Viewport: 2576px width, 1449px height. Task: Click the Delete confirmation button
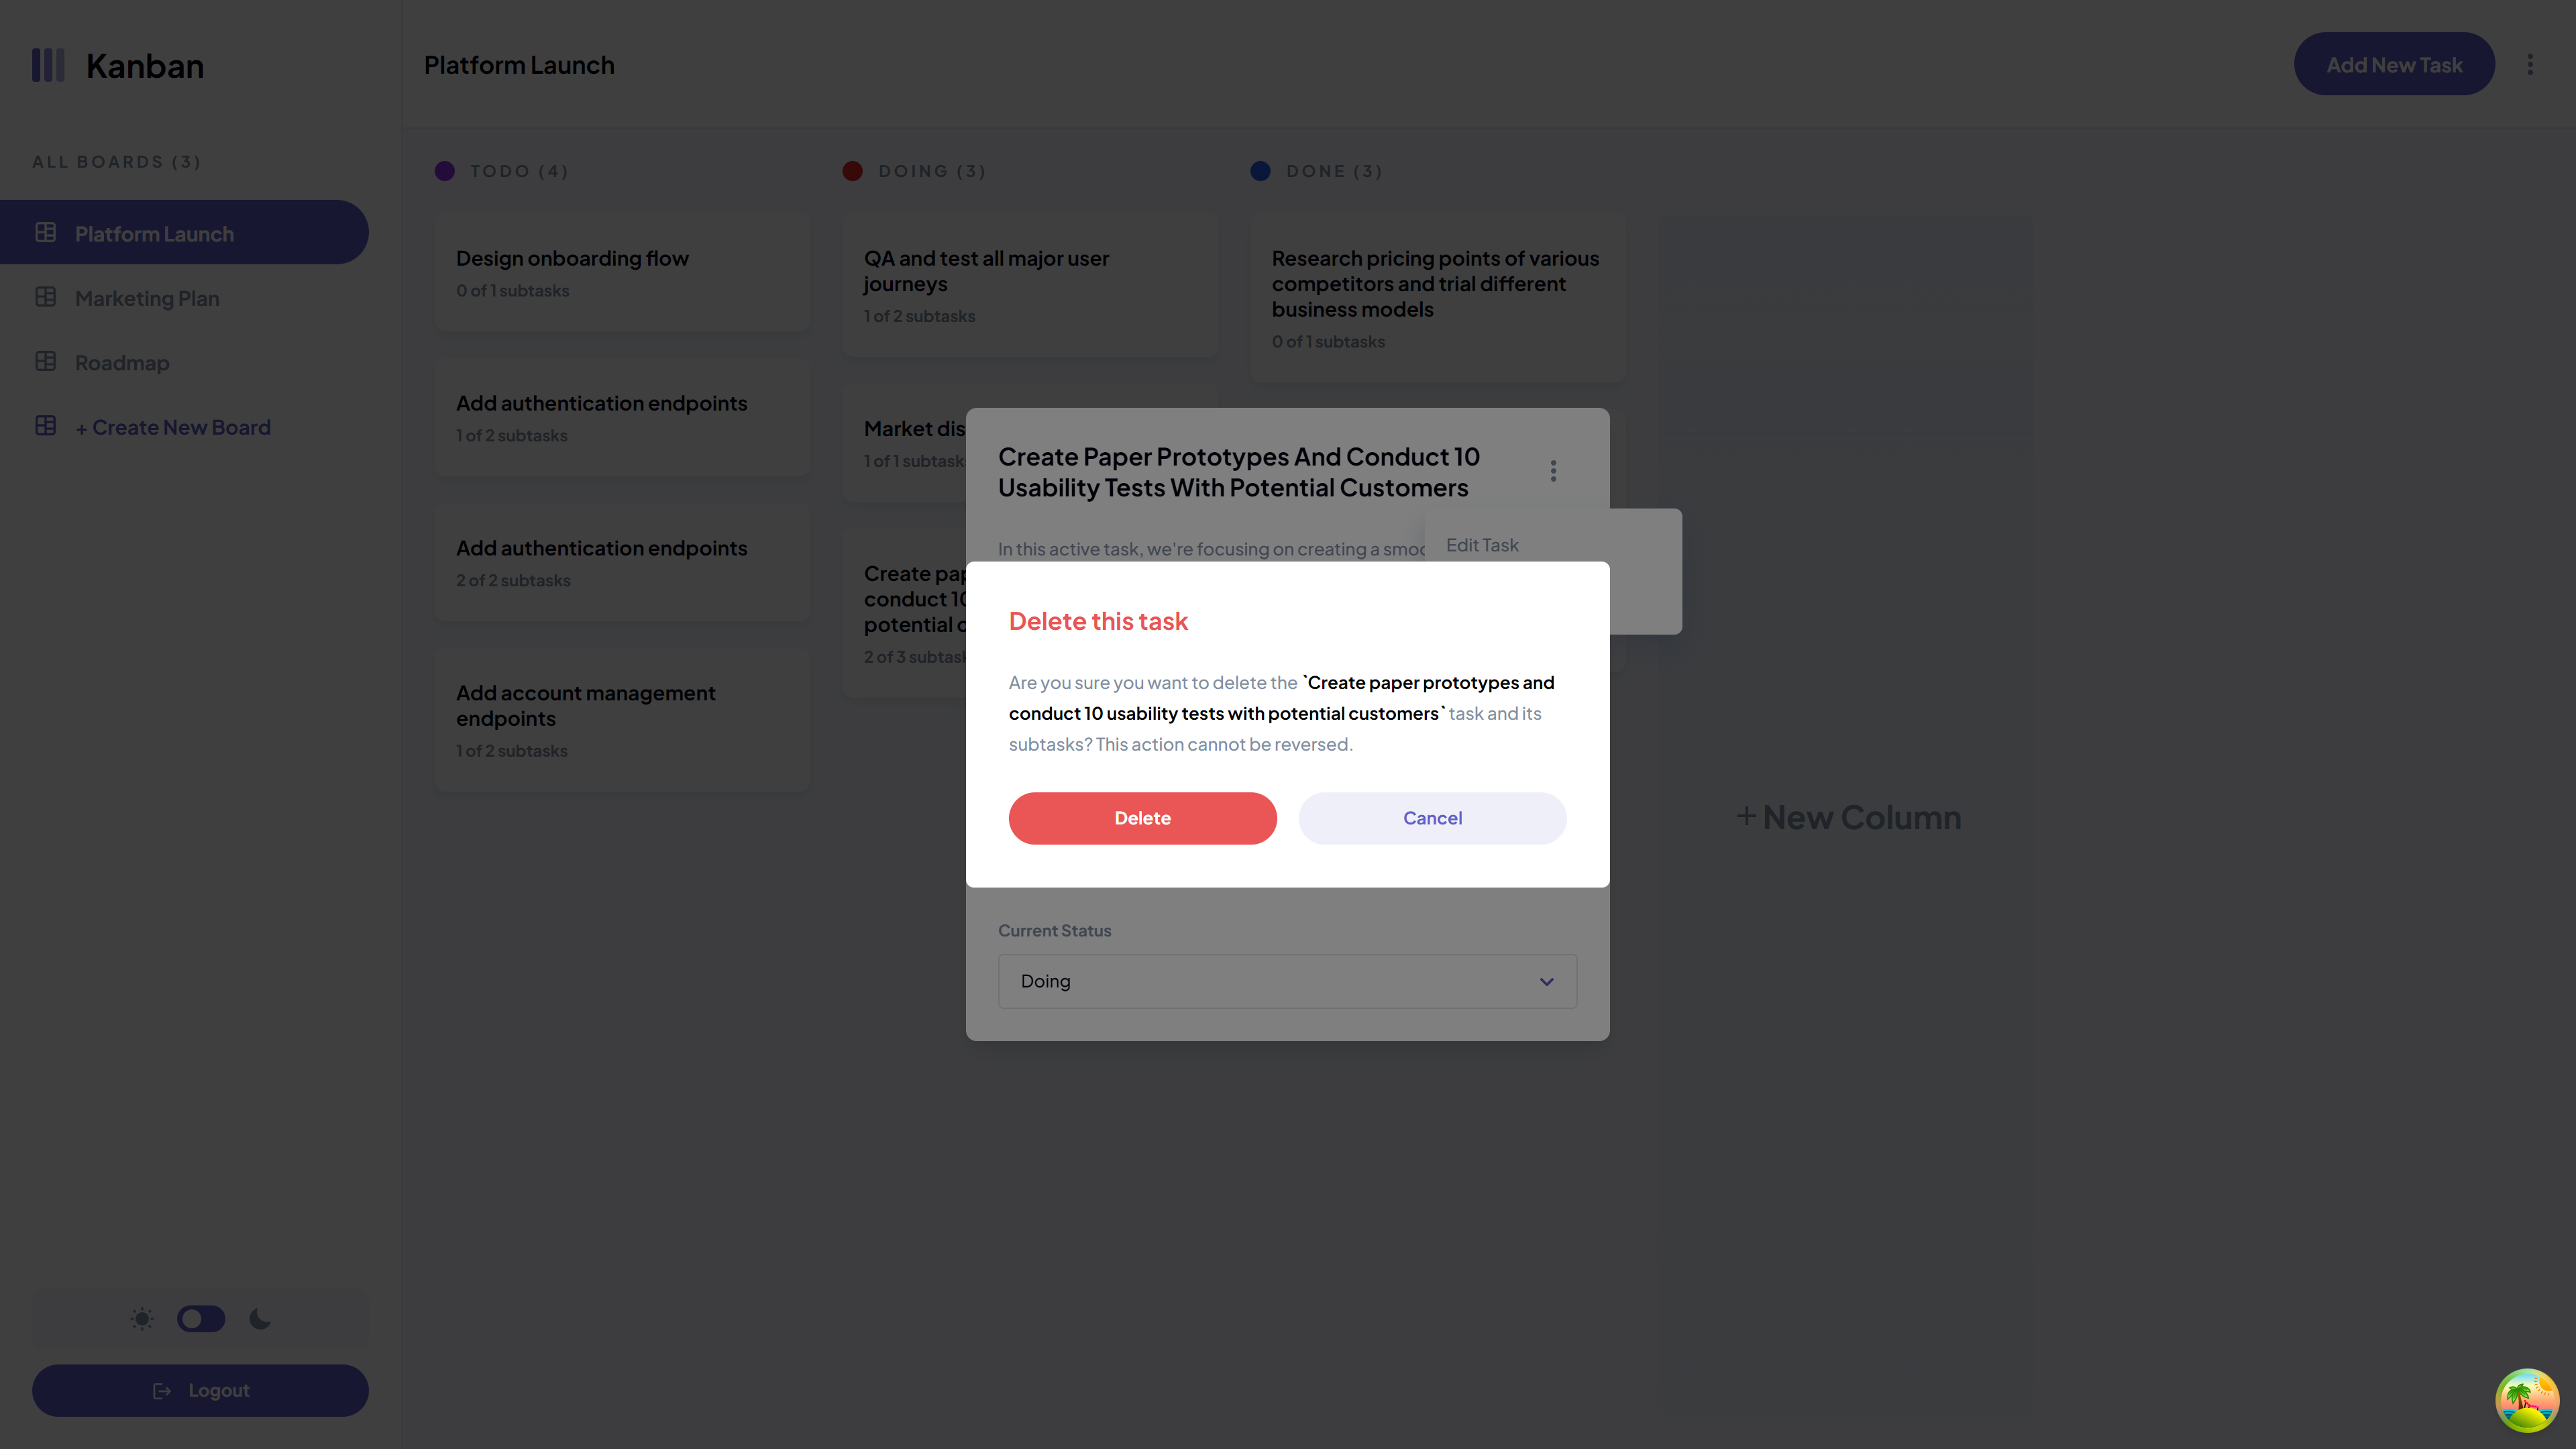pyautogui.click(x=1141, y=817)
